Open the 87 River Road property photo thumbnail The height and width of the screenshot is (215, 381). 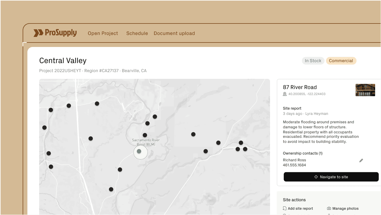365,90
